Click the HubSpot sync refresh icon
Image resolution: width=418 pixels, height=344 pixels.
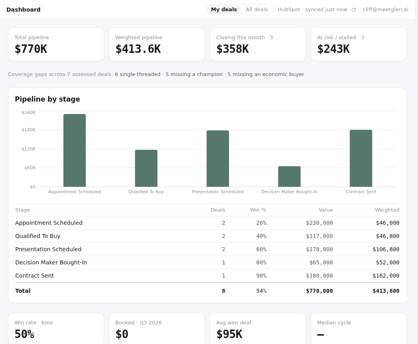(354, 10)
